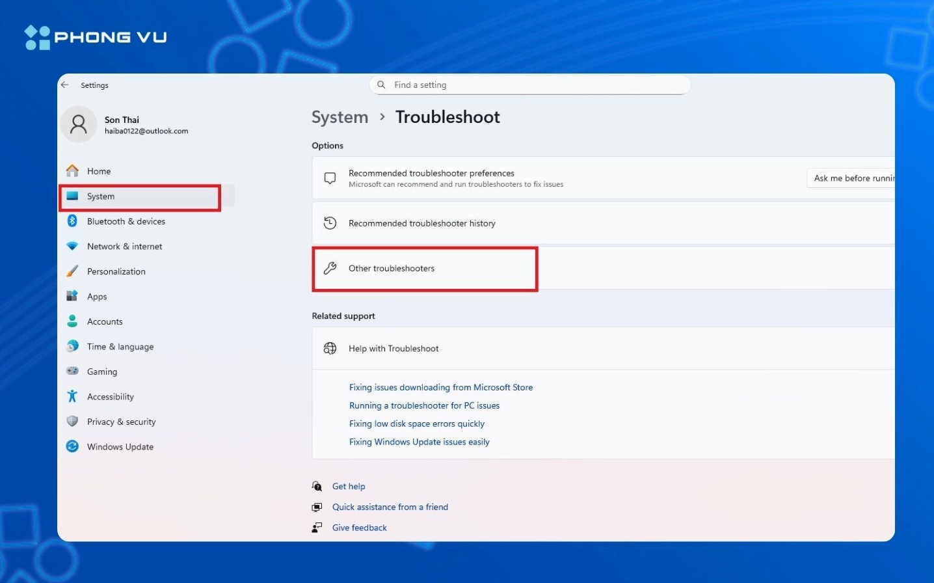Click the Gaming controller icon
The image size is (934, 583).
point(72,371)
